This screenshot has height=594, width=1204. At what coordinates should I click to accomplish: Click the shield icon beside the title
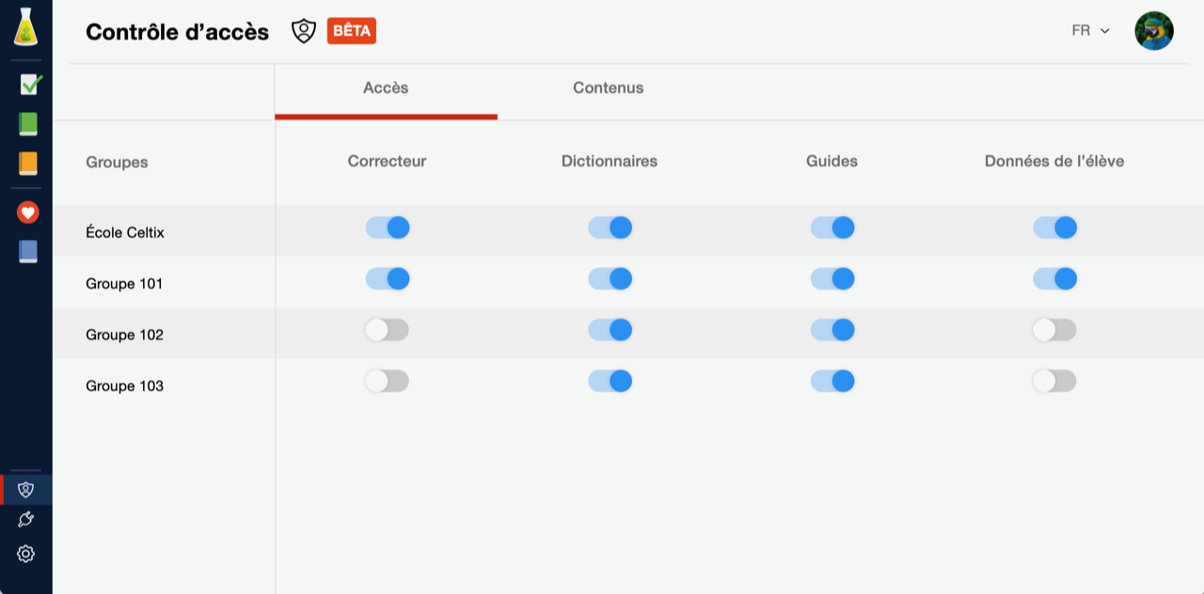tap(304, 31)
